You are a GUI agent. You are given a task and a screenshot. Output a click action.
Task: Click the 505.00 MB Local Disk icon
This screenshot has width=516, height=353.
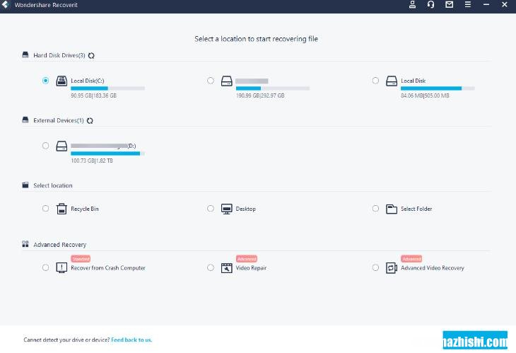click(x=392, y=81)
